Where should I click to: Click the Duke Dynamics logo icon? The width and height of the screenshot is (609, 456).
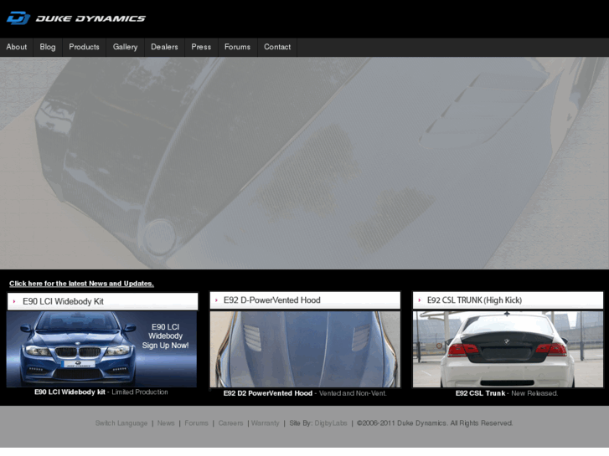pos(18,18)
